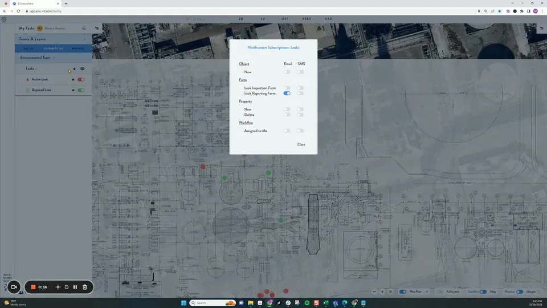Open the Windows Start menu

click(x=184, y=303)
